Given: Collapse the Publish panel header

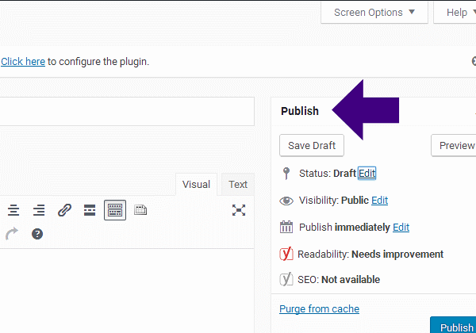Looking at the screenshot, I should (300, 111).
